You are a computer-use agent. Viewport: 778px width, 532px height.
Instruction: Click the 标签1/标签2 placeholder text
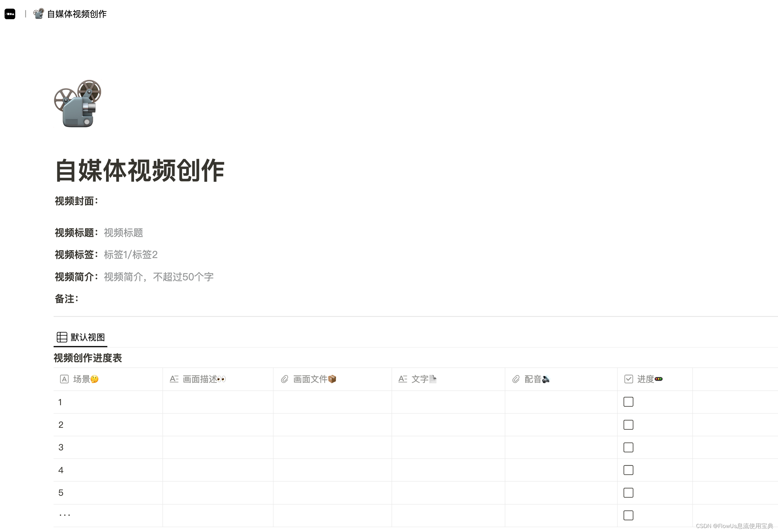131,255
